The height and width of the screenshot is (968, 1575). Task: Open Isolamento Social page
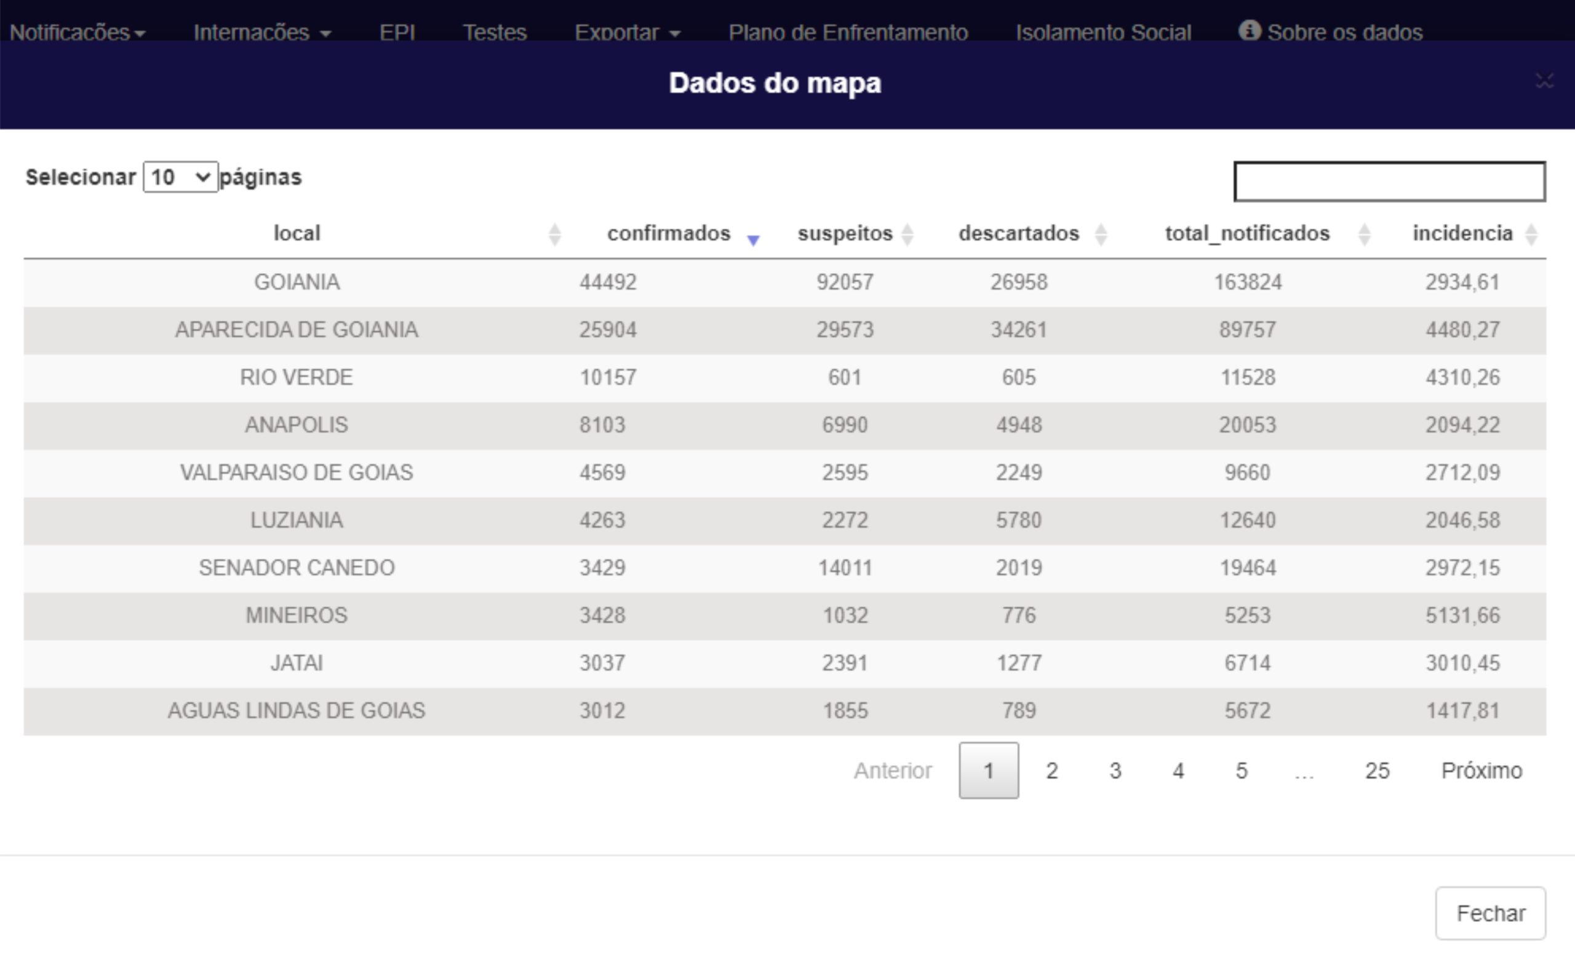[1103, 32]
